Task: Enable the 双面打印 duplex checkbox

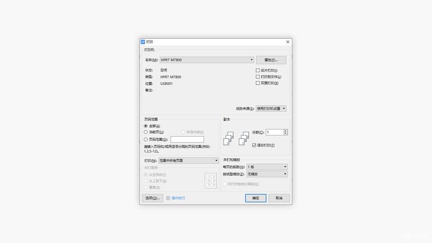Action: coord(258,83)
